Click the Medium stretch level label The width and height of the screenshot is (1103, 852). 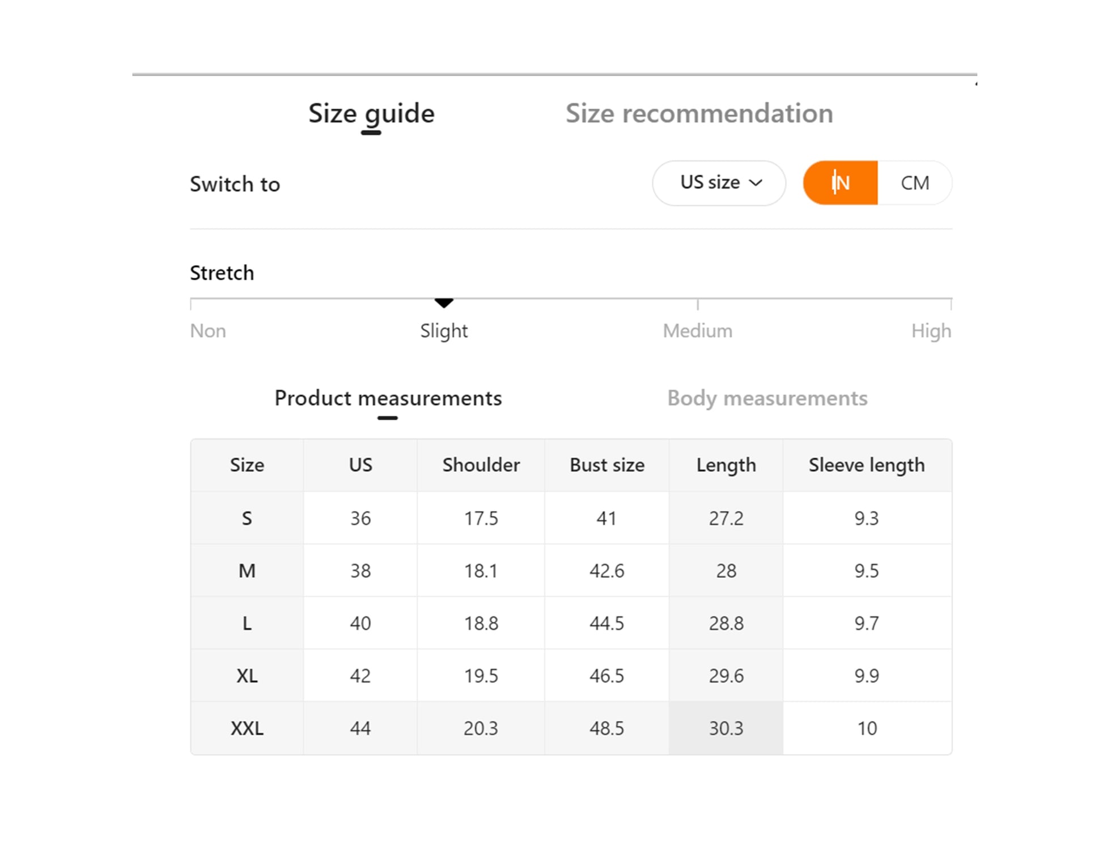698,331
